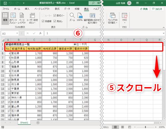
Task: Click the insert function fx icon
Action: tap(41, 33)
